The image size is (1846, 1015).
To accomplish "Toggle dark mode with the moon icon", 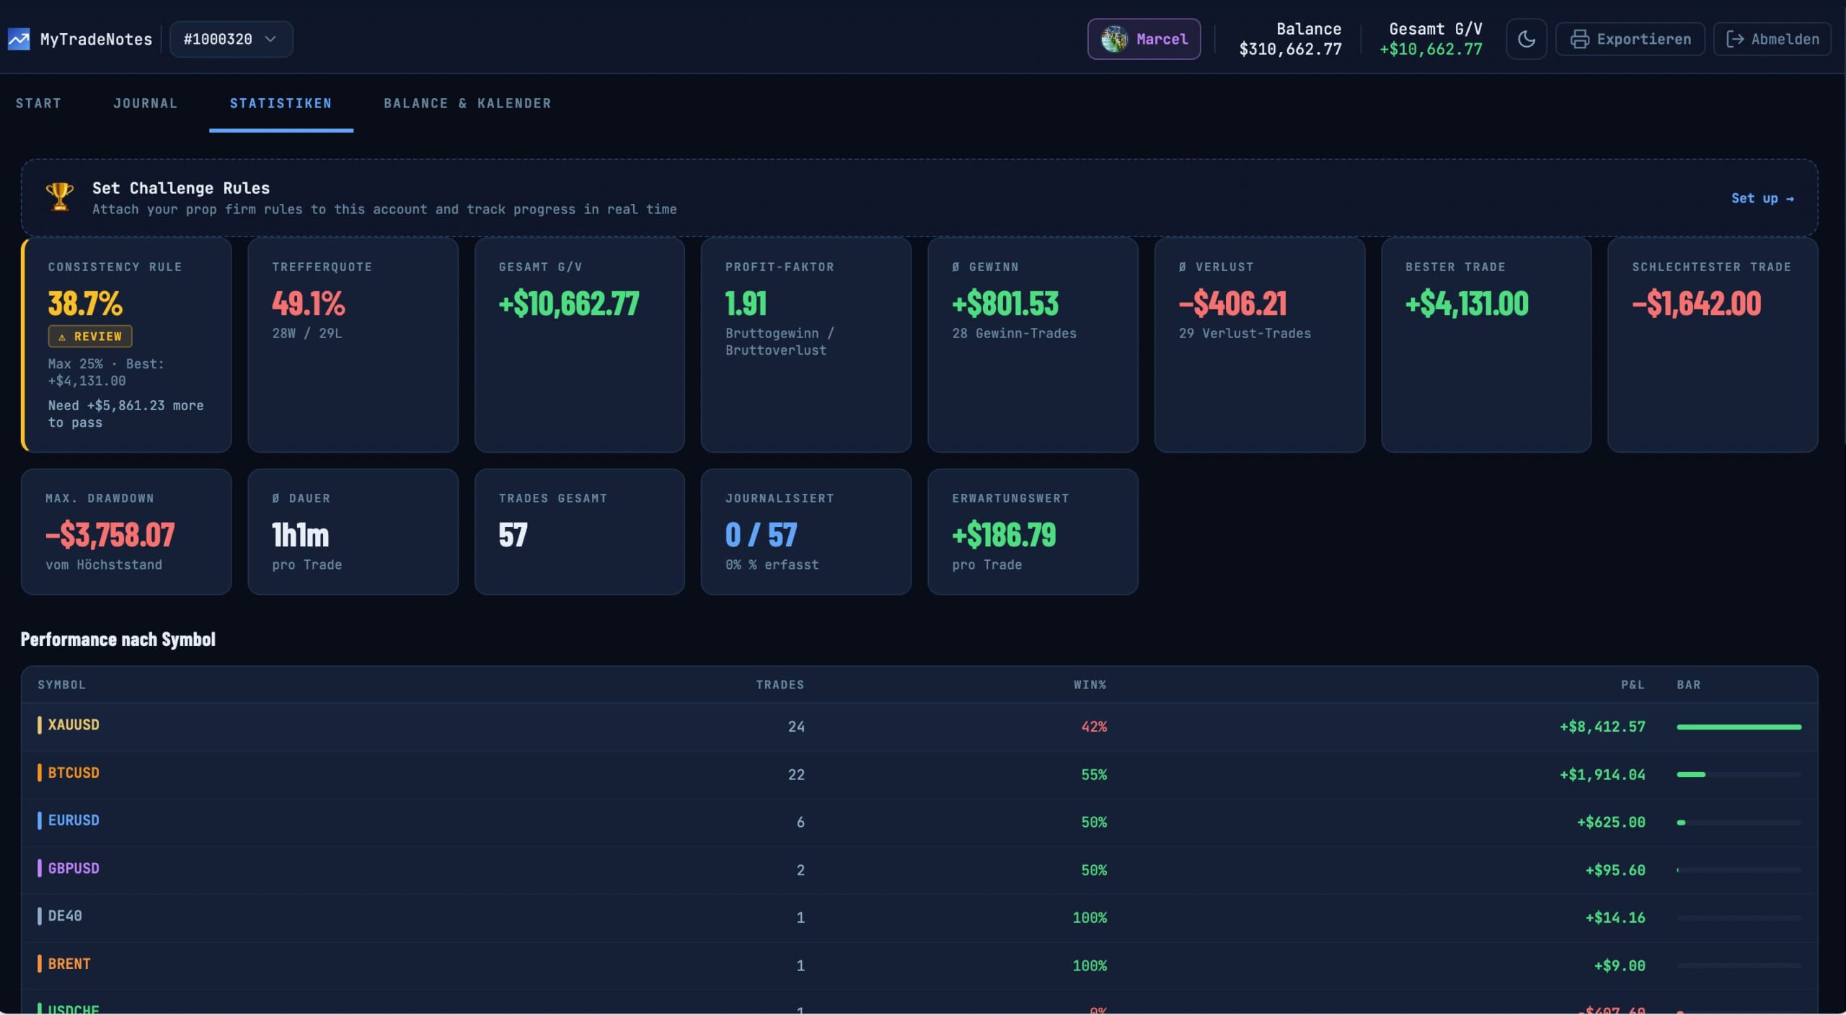I will coord(1527,39).
